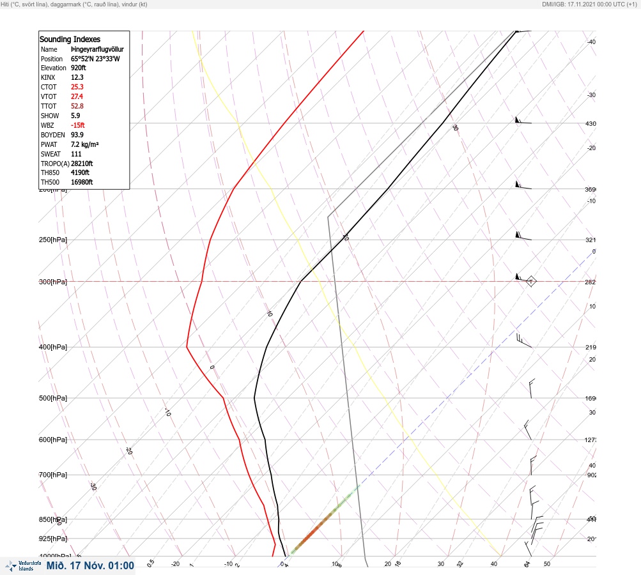The width and height of the screenshot is (641, 575).
Task: Select the Elevation value 920ft
Action: (x=79, y=68)
